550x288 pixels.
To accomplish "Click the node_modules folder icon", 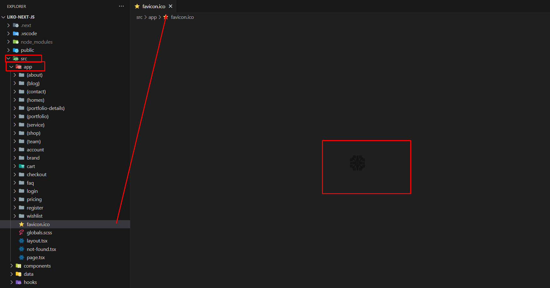I will (16, 42).
